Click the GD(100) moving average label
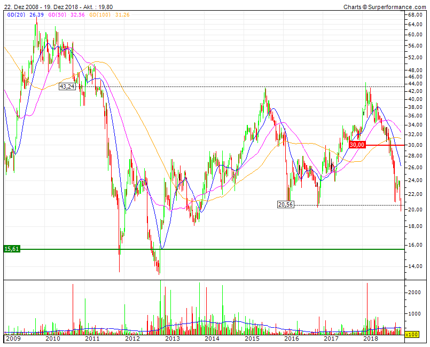 click(100, 15)
